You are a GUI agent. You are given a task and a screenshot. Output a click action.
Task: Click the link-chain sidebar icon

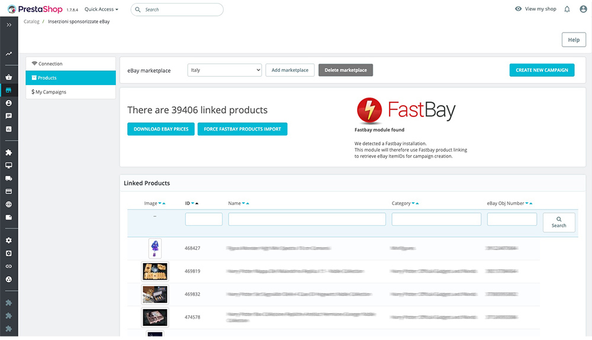pos(9,266)
